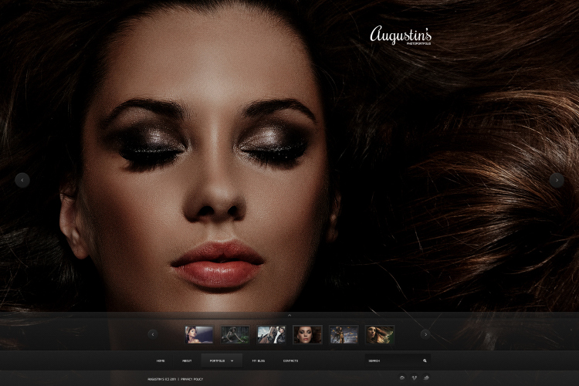Screen dimensions: 579x386
Task: Open the My Blog menu item
Action: click(x=258, y=361)
